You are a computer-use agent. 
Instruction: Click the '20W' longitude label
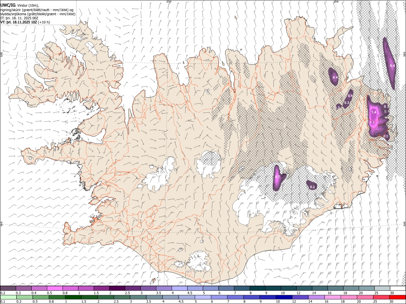click(169, 2)
